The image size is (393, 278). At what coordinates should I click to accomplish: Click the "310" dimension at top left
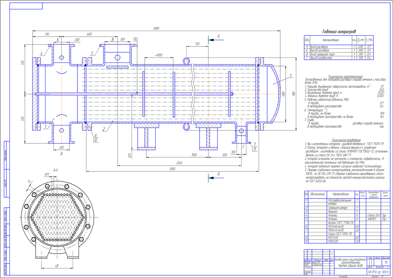point(47,34)
